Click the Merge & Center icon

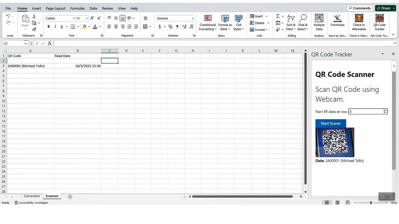click(x=145, y=27)
